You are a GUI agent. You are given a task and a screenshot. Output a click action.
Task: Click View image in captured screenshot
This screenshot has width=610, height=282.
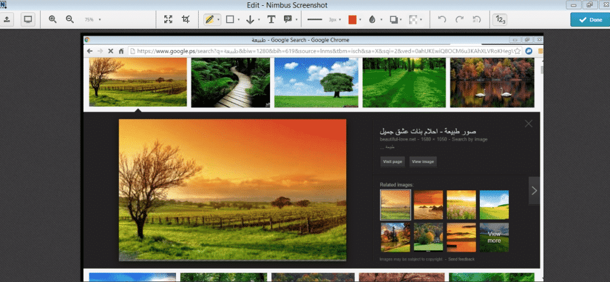[x=423, y=161]
